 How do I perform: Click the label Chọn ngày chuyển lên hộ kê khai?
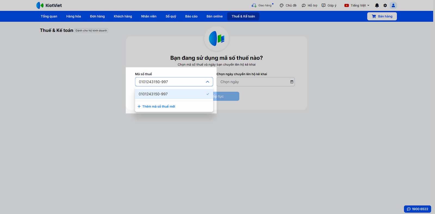(x=242, y=74)
